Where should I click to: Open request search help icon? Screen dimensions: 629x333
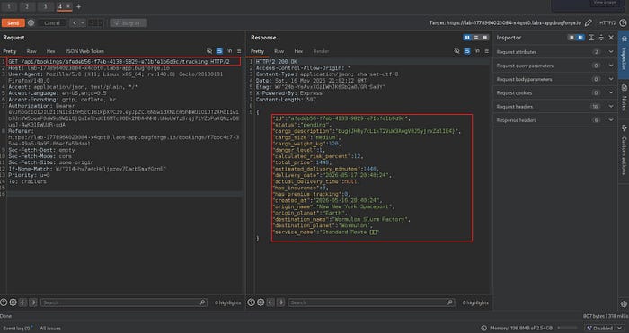(x=4, y=302)
